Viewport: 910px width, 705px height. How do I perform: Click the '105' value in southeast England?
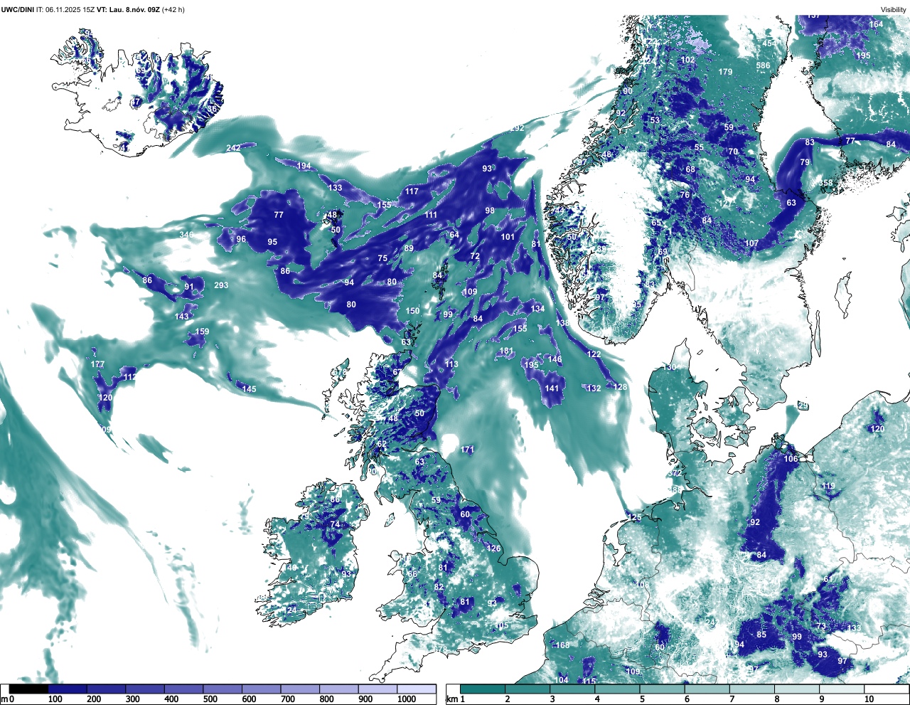tap(503, 626)
